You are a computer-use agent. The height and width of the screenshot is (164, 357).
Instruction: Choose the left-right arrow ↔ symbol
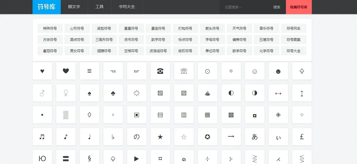point(278,93)
